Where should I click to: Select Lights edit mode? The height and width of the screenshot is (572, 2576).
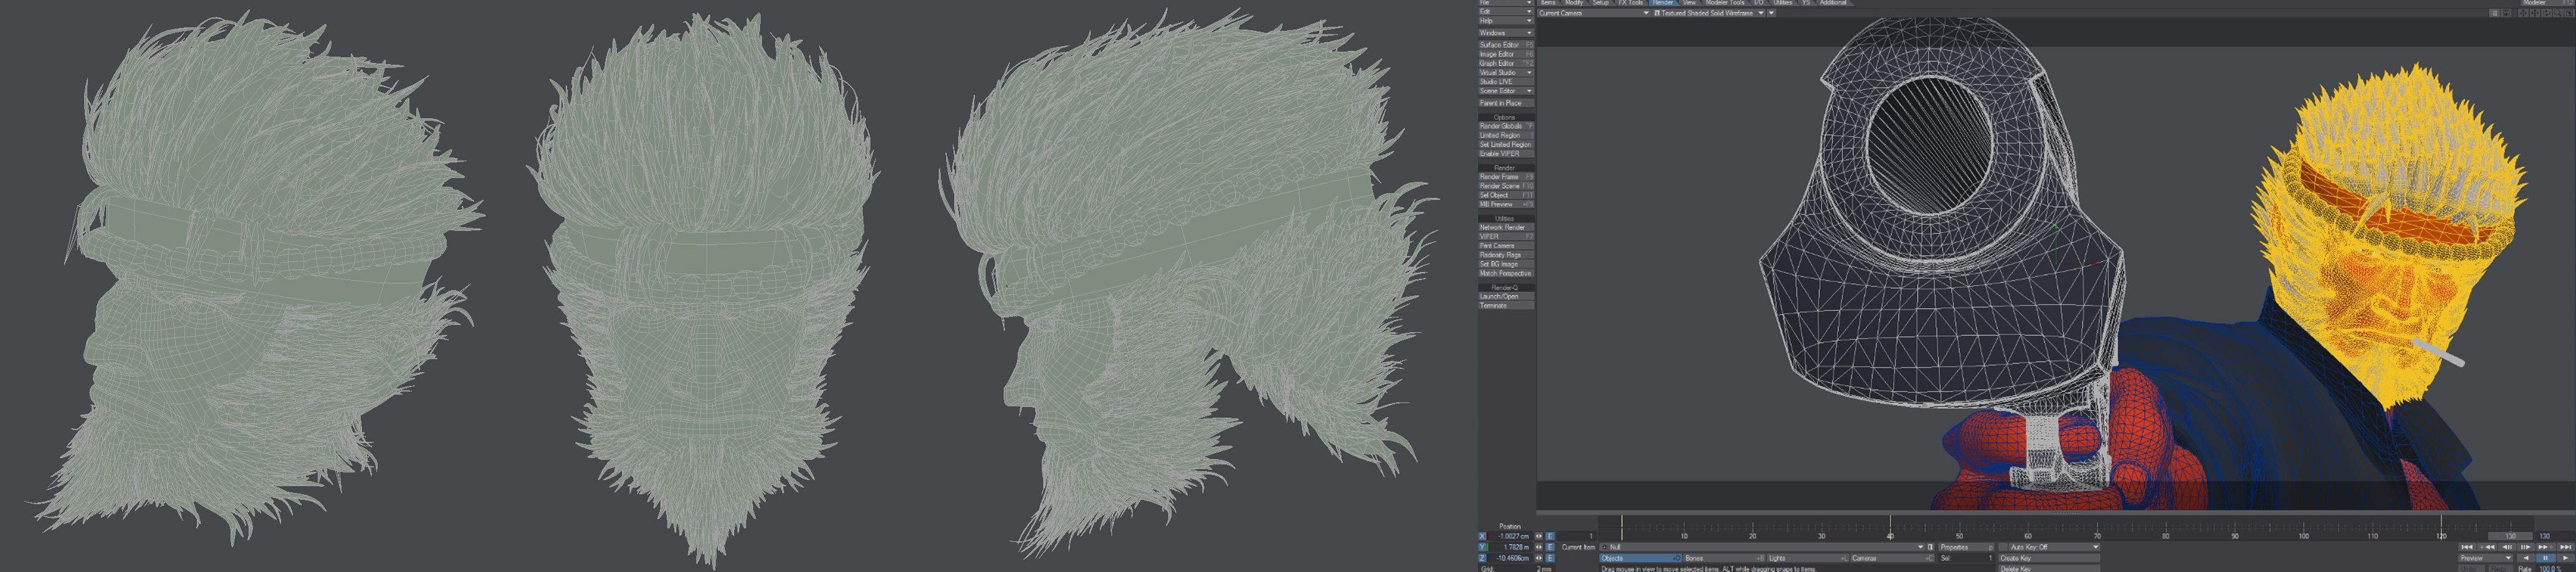(x=1808, y=558)
